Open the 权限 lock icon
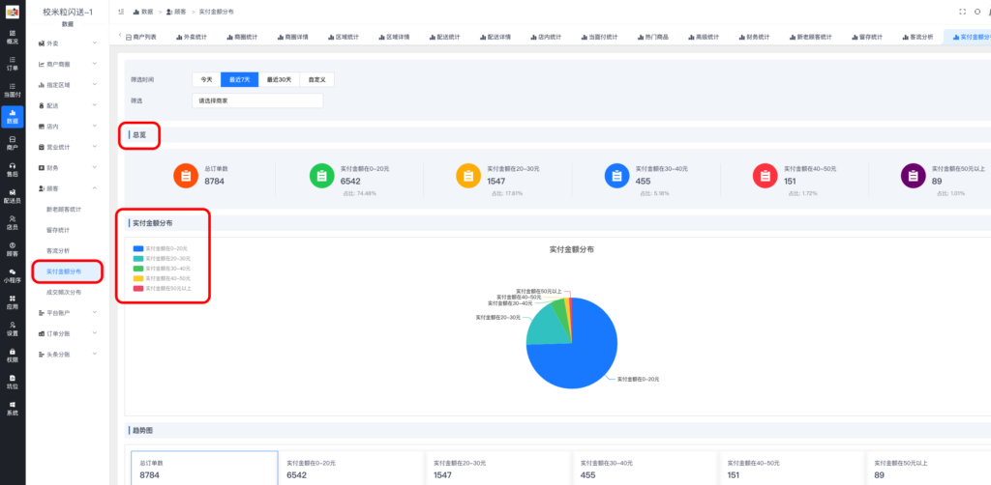The image size is (991, 485). (12, 356)
